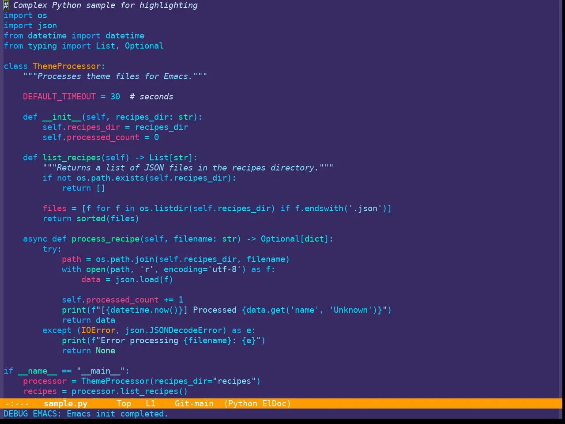
Task: Click the ThemeProcessor class name
Action: (x=67, y=66)
